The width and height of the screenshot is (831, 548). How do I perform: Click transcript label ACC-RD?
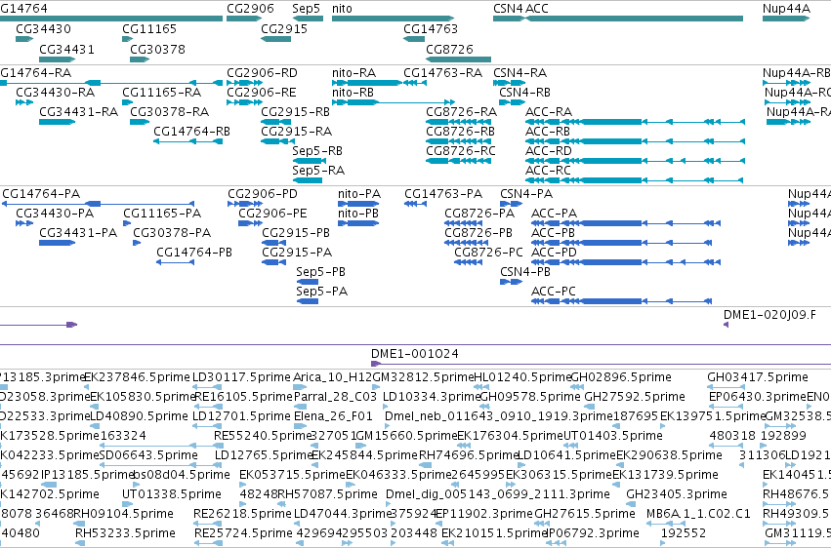coord(549,151)
